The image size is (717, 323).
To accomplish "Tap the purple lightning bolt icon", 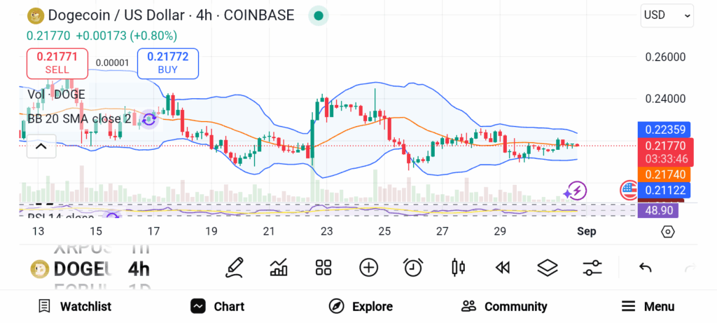I will [576, 190].
